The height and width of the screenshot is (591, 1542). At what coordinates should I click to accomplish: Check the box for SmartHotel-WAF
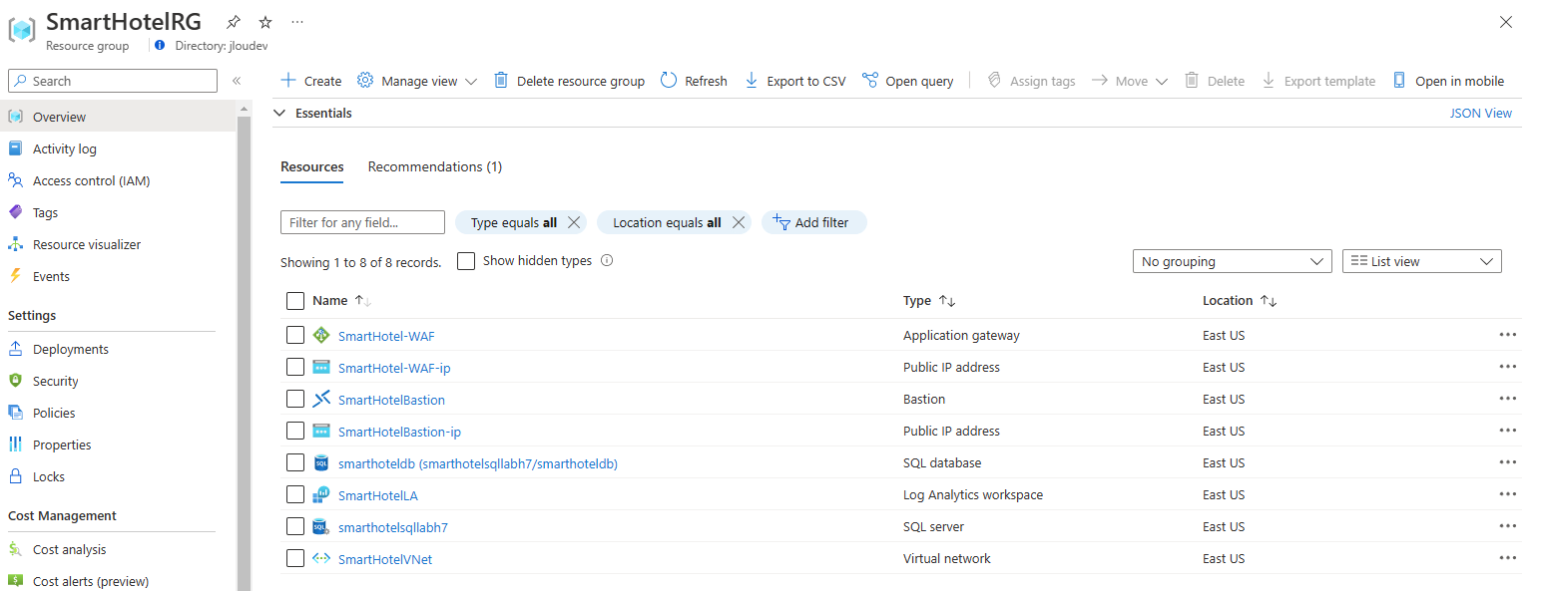click(x=295, y=335)
